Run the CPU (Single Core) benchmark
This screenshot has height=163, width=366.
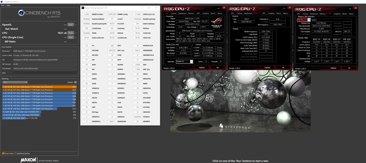coord(71,37)
